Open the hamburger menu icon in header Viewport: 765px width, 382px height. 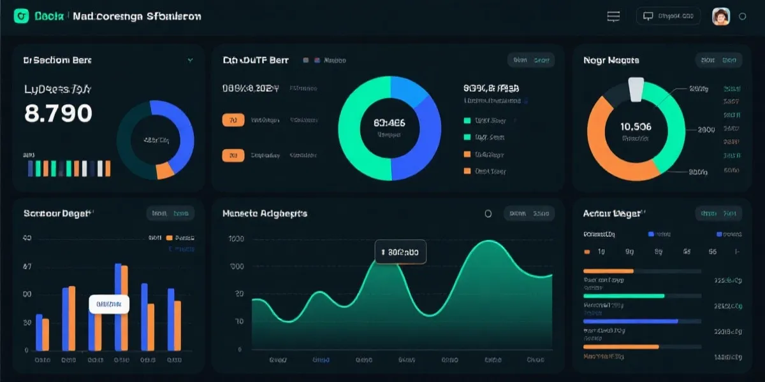click(x=613, y=17)
